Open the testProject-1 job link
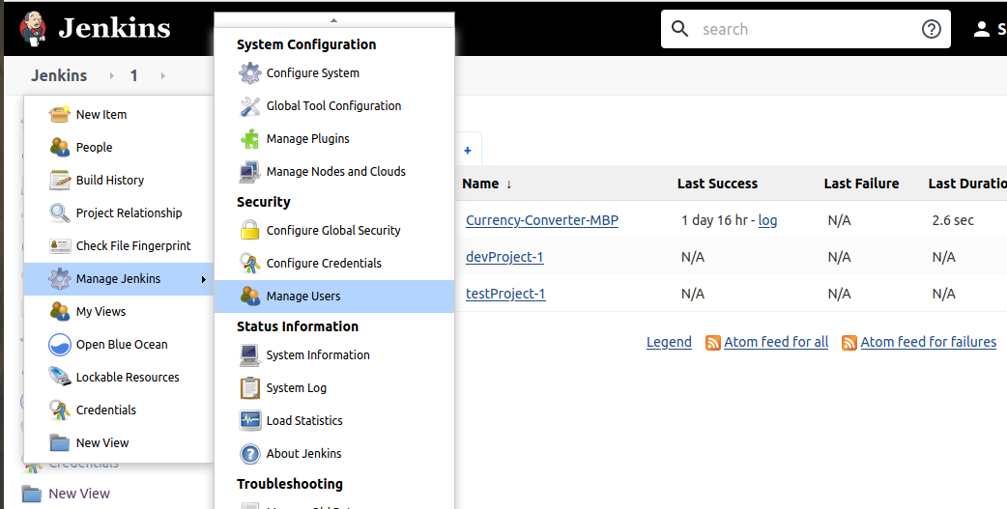 point(504,294)
